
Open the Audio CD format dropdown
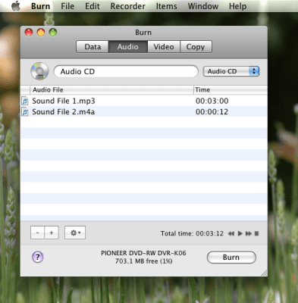click(x=231, y=71)
